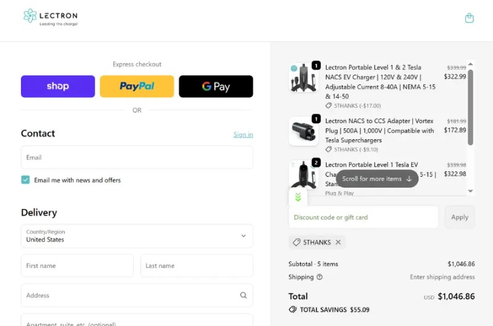Pay with Google Pay button
493x326 pixels.
click(216, 86)
